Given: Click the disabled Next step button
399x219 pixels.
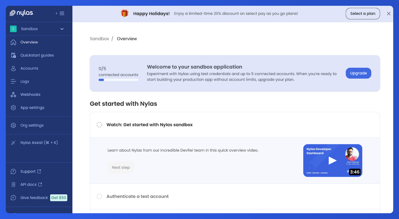Looking at the screenshot, I should coord(121,167).
